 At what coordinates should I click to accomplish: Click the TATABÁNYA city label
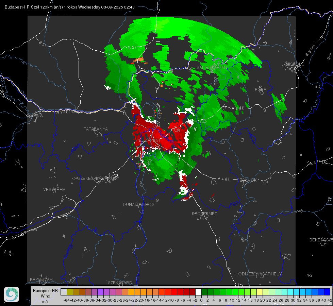pyautogui.click(x=96, y=129)
